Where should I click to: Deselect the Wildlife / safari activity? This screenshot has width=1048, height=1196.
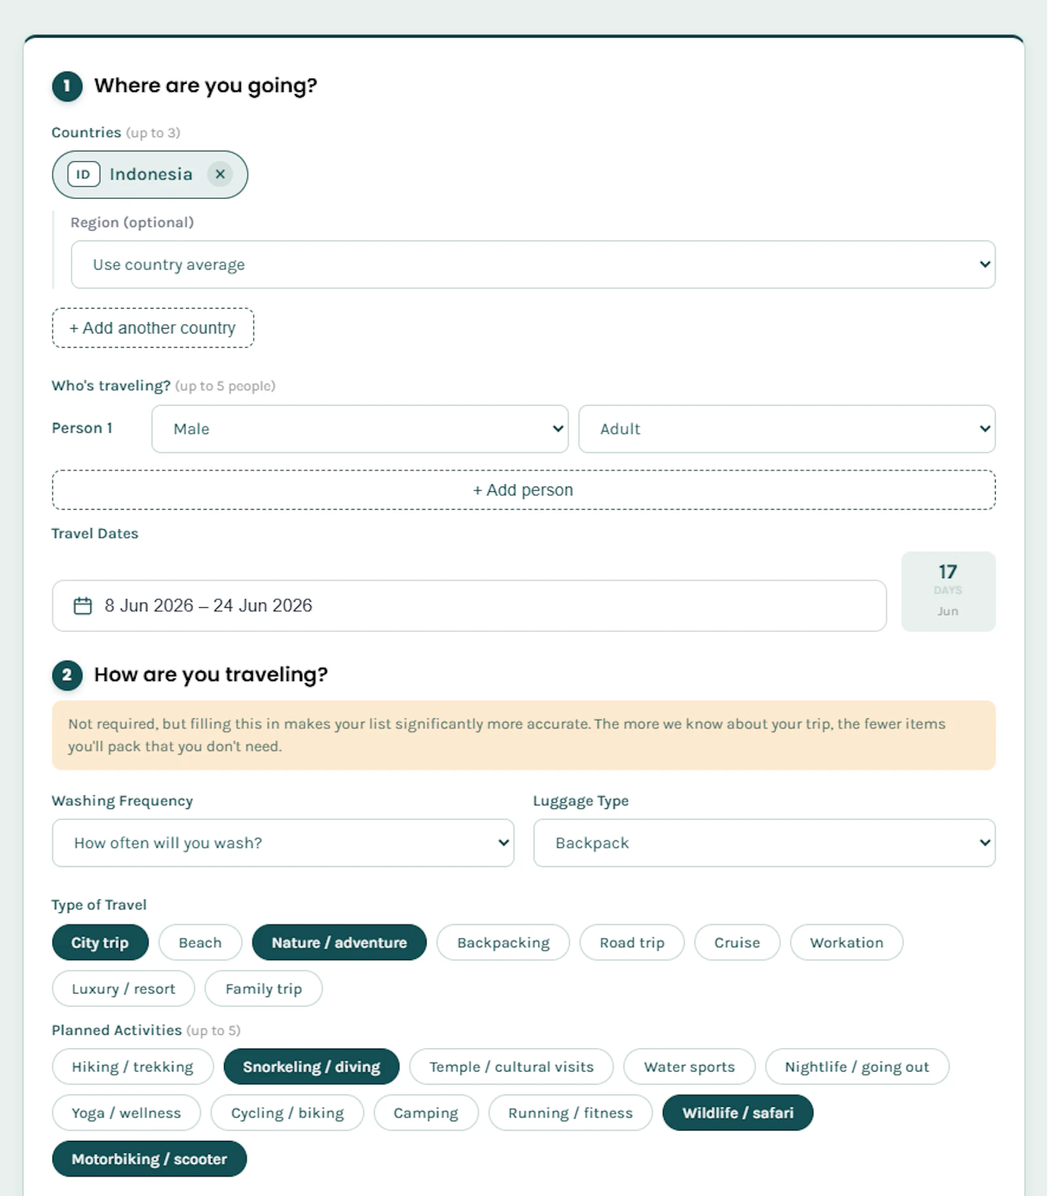coord(738,1113)
